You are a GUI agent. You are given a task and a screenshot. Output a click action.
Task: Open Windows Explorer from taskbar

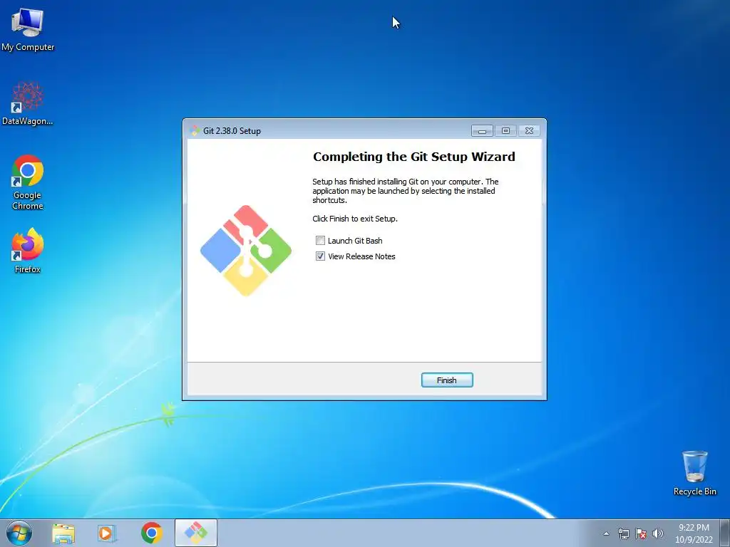63,533
